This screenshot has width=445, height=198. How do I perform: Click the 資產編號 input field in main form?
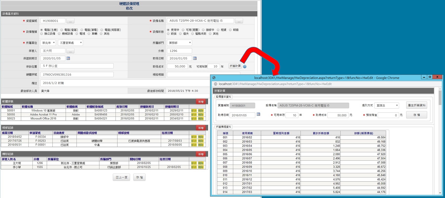point(53,21)
